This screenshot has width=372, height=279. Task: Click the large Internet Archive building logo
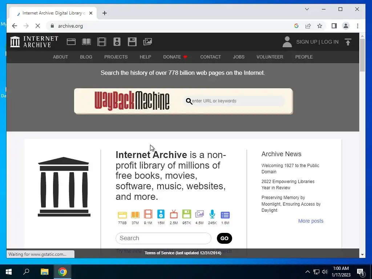64,187
